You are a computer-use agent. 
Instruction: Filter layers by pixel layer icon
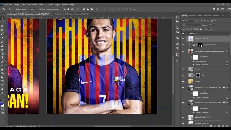coord(197,21)
